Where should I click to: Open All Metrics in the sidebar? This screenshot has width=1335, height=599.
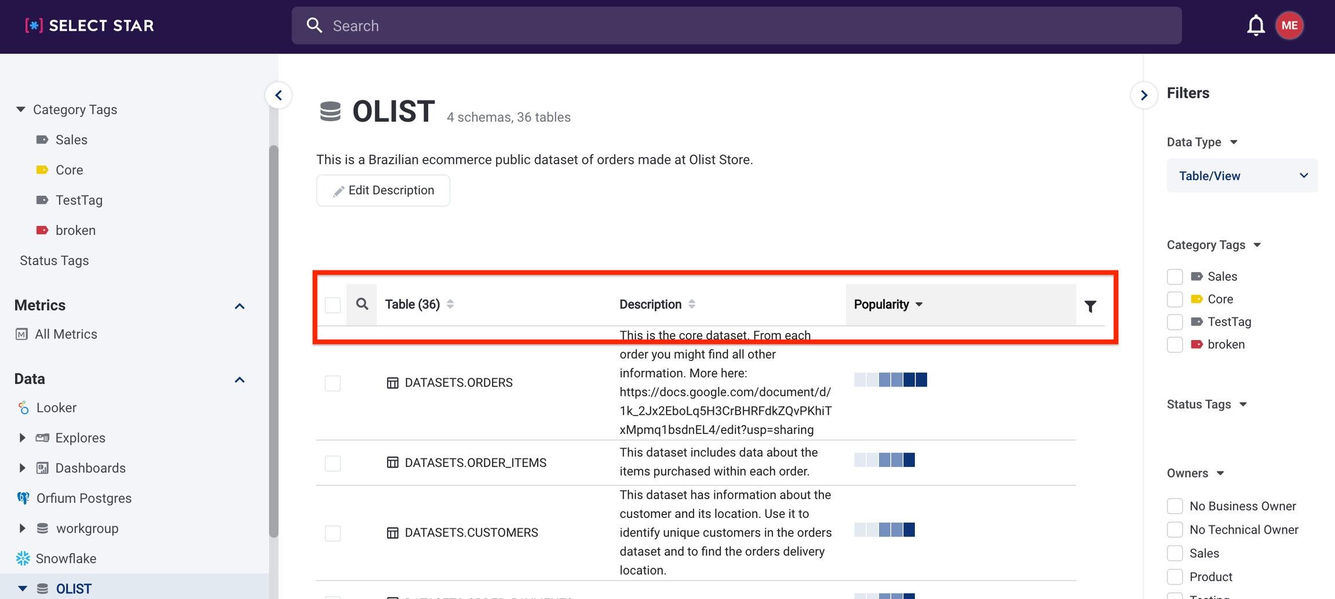point(65,334)
